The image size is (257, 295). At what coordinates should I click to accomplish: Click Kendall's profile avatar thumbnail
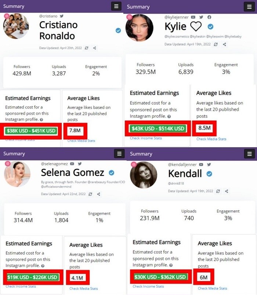point(144,175)
